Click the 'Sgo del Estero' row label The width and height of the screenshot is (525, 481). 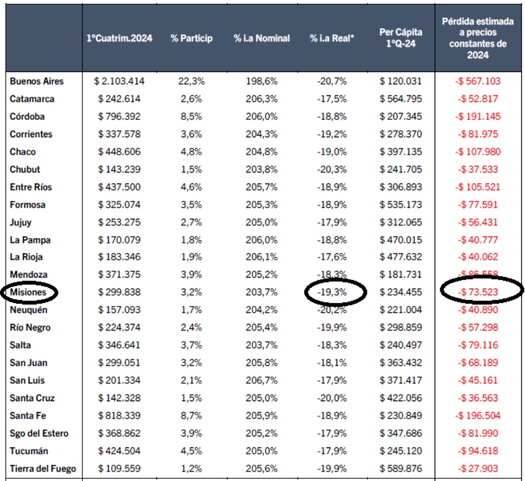click(39, 434)
